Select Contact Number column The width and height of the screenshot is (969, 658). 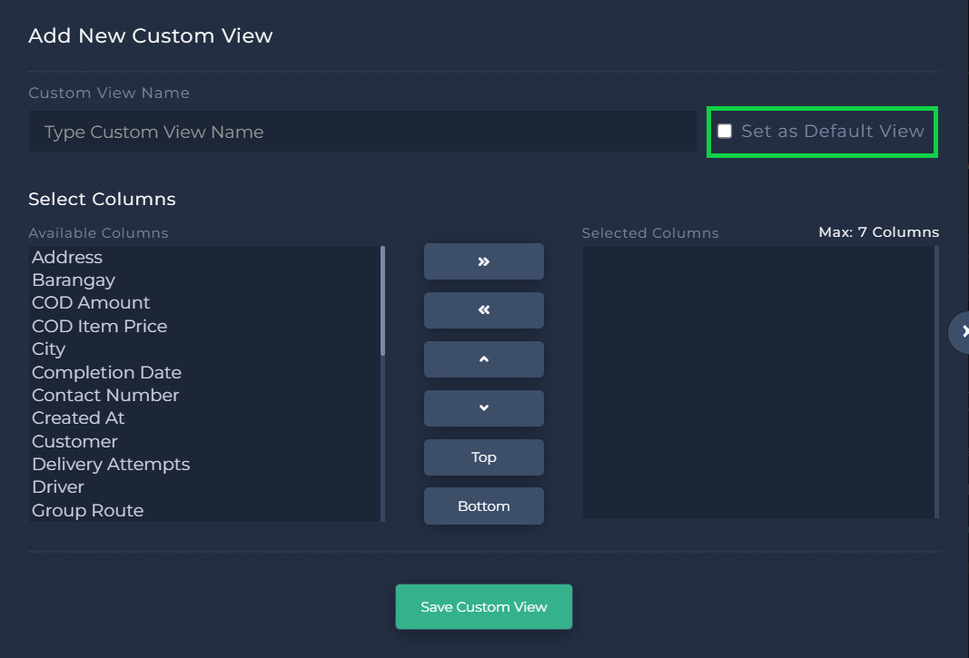click(105, 396)
